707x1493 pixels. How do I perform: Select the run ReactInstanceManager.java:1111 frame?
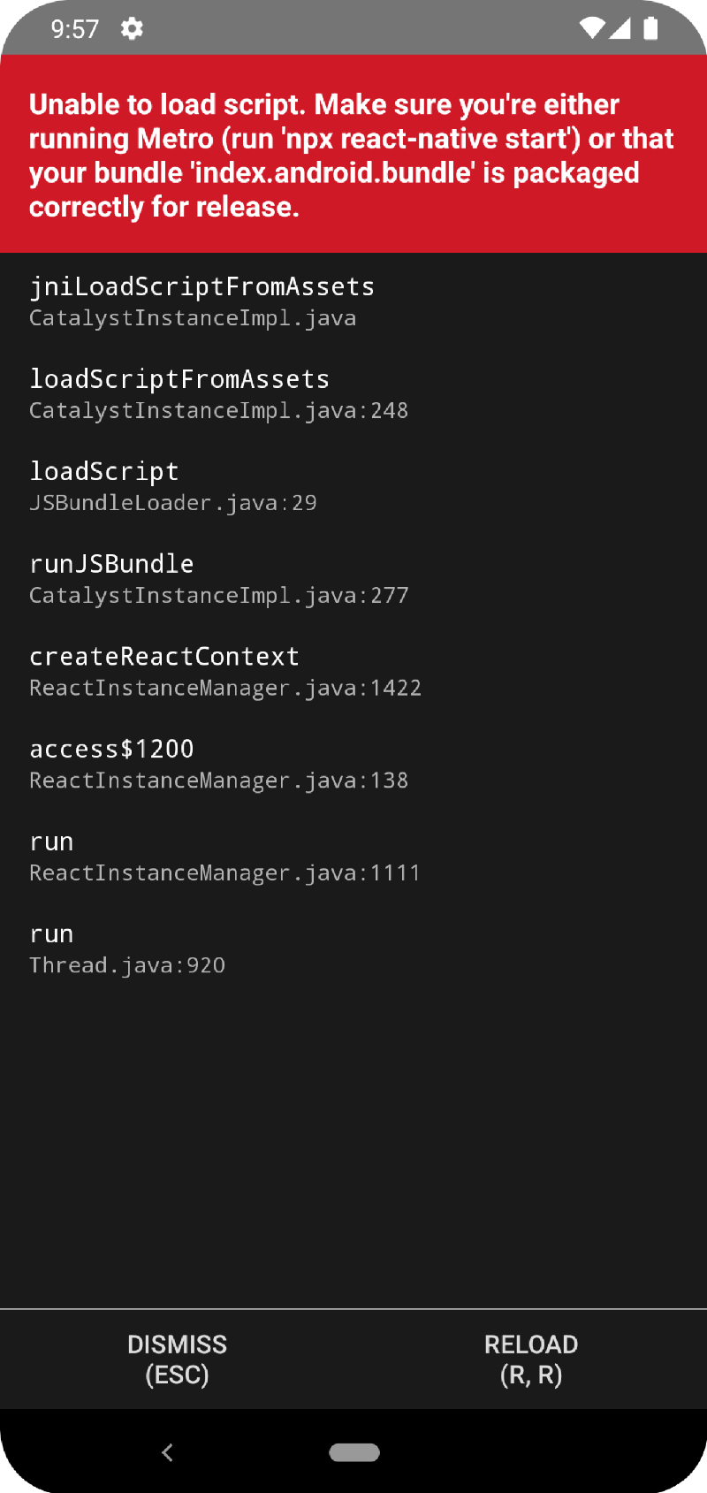tap(224, 857)
